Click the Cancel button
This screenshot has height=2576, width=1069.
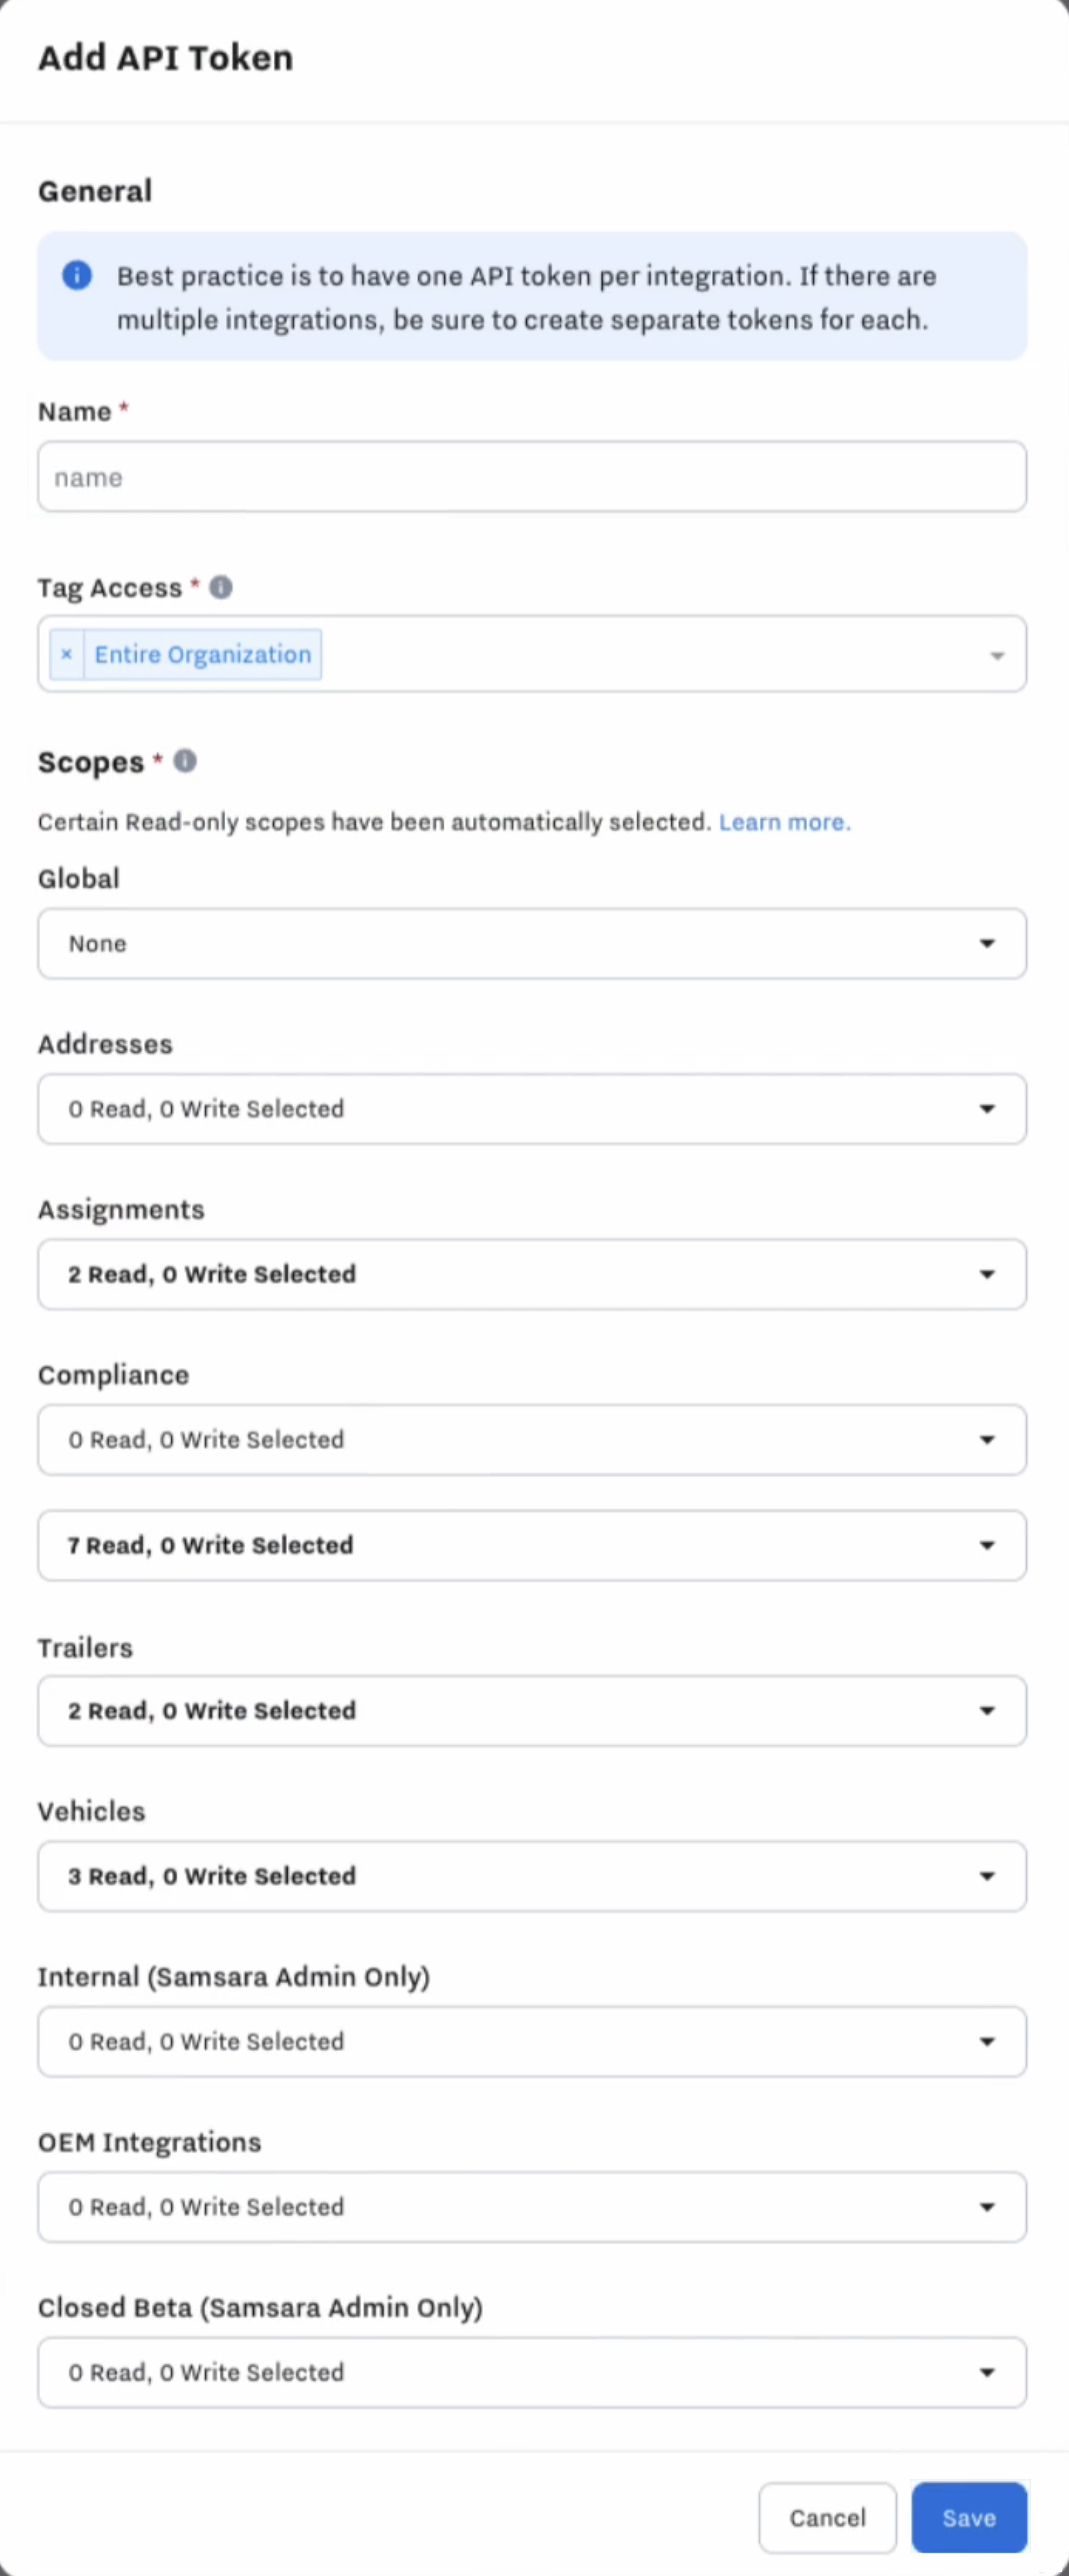(827, 2517)
